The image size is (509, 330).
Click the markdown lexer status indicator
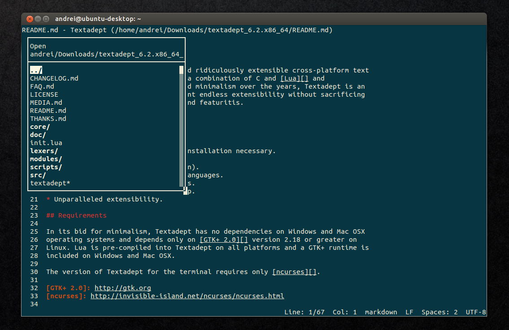coord(381,312)
